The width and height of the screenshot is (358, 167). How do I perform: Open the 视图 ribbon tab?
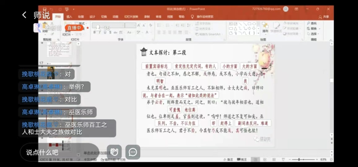pyautogui.click(x=170, y=17)
